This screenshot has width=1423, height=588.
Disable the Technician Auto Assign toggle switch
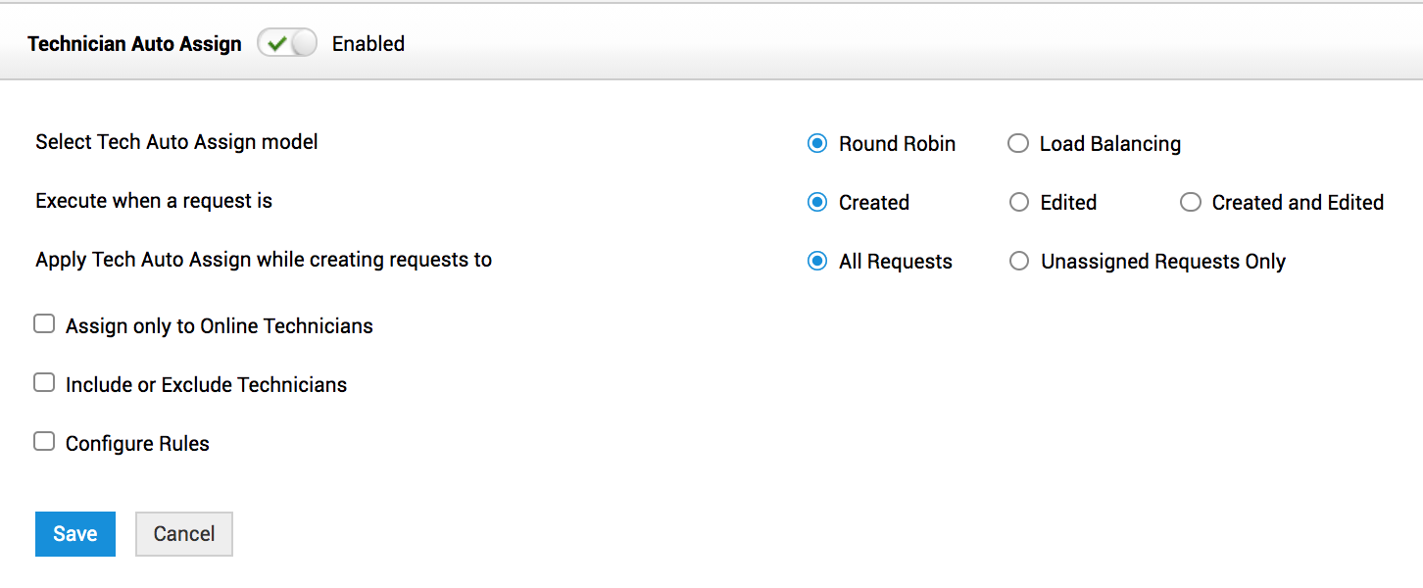pos(287,44)
